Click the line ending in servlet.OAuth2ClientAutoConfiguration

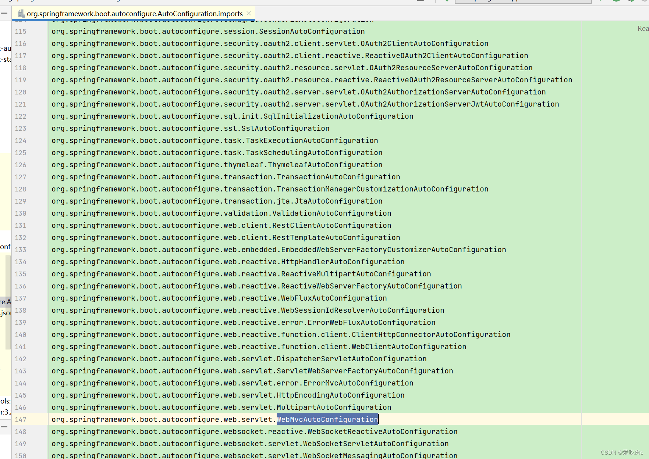point(270,43)
